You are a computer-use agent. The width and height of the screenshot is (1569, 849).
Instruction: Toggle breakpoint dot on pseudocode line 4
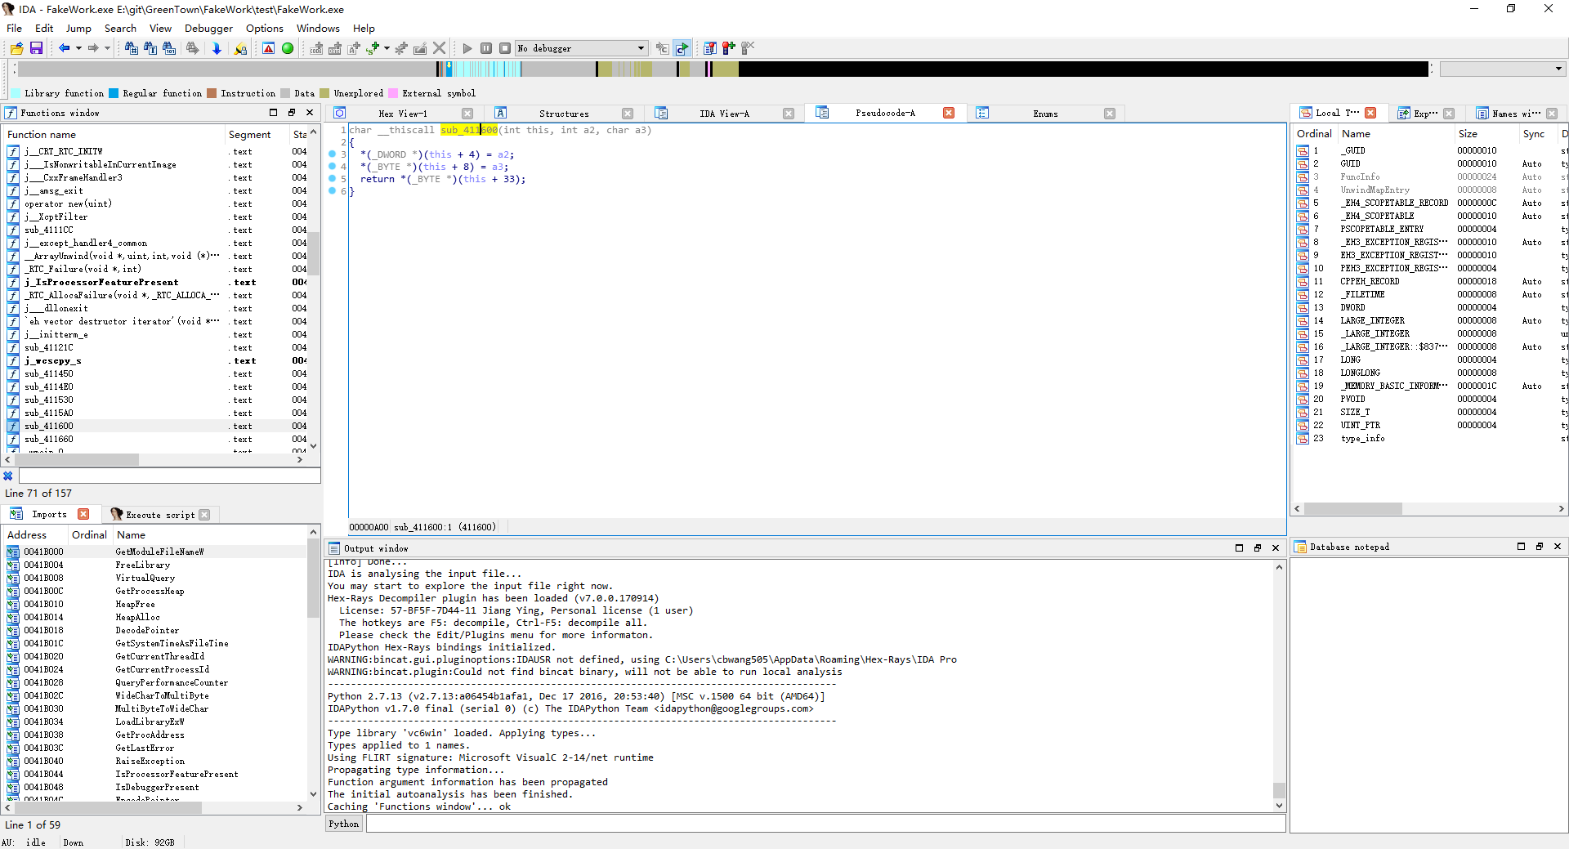(x=332, y=166)
